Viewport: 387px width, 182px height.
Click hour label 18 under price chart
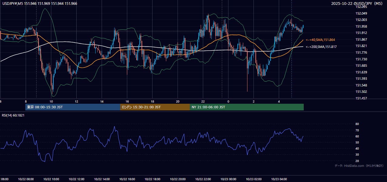pyautogui.click(x=152, y=101)
